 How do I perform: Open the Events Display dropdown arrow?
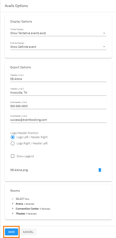point(104,47)
